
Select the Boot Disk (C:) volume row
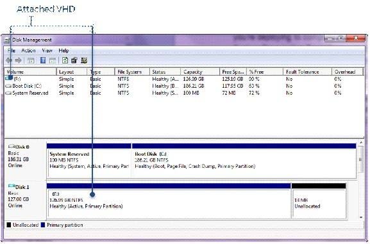point(184,86)
